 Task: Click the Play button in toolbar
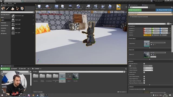(118, 7)
